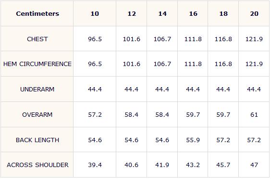This screenshot has height=179, width=271.
Task: Click the ACROSS SHOULDER row label
Action: (x=37, y=165)
